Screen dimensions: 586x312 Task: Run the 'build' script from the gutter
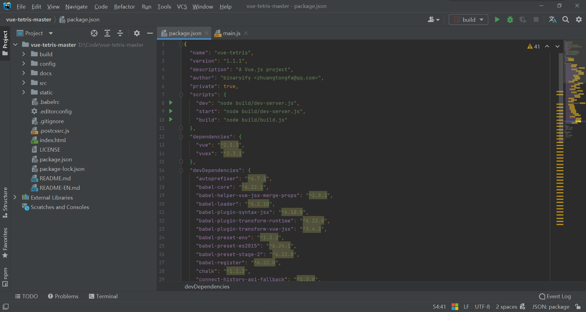[171, 119]
